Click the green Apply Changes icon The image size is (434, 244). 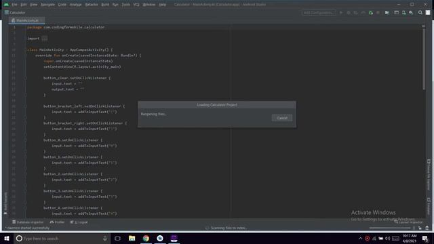click(371, 13)
